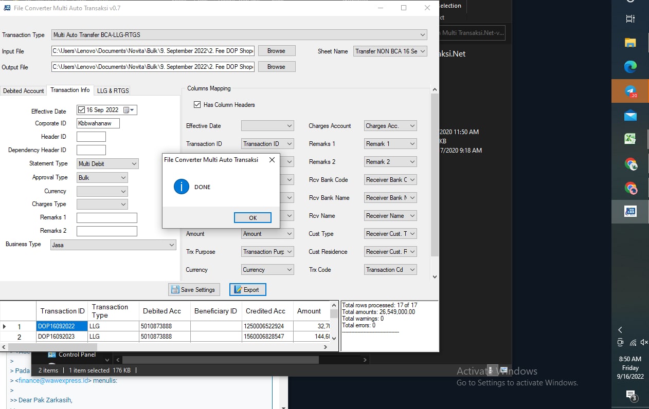Select cell DOP16092022 in the grid
This screenshot has height=409, width=649.
click(x=62, y=326)
